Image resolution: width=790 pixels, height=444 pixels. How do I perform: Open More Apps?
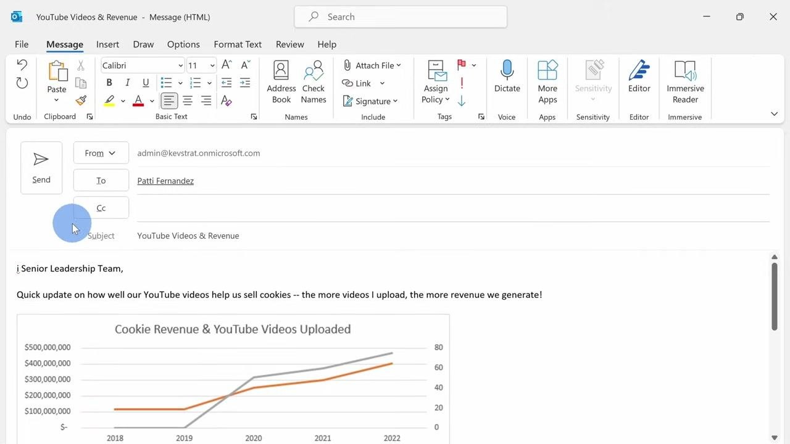coord(547,82)
